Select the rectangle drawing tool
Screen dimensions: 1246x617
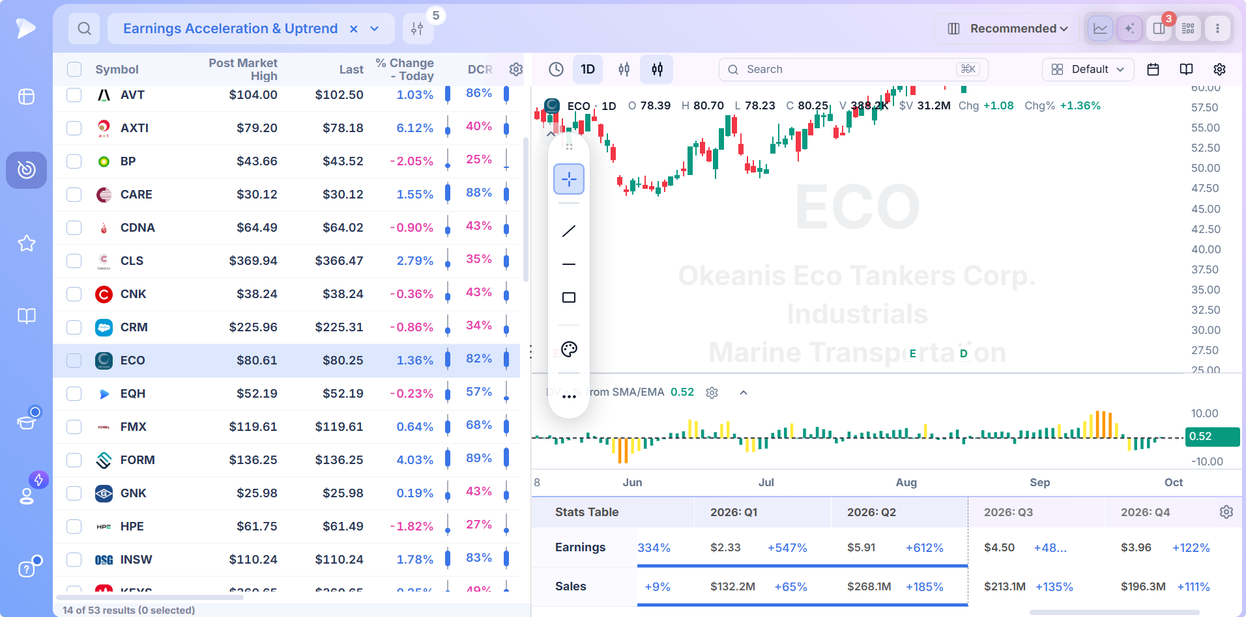(569, 297)
